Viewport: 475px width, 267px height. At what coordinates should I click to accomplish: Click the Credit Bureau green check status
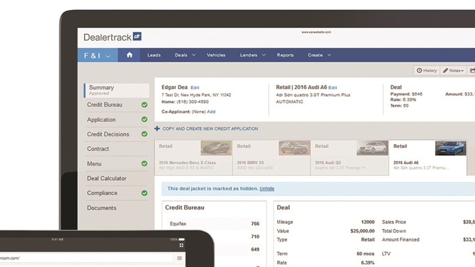[144, 105]
